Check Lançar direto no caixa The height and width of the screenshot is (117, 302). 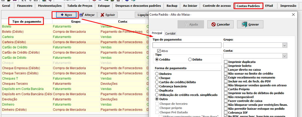click(x=226, y=70)
